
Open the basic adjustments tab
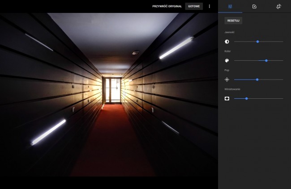tap(230, 7)
